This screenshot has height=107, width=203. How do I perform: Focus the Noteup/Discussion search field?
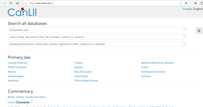click(x=97, y=44)
